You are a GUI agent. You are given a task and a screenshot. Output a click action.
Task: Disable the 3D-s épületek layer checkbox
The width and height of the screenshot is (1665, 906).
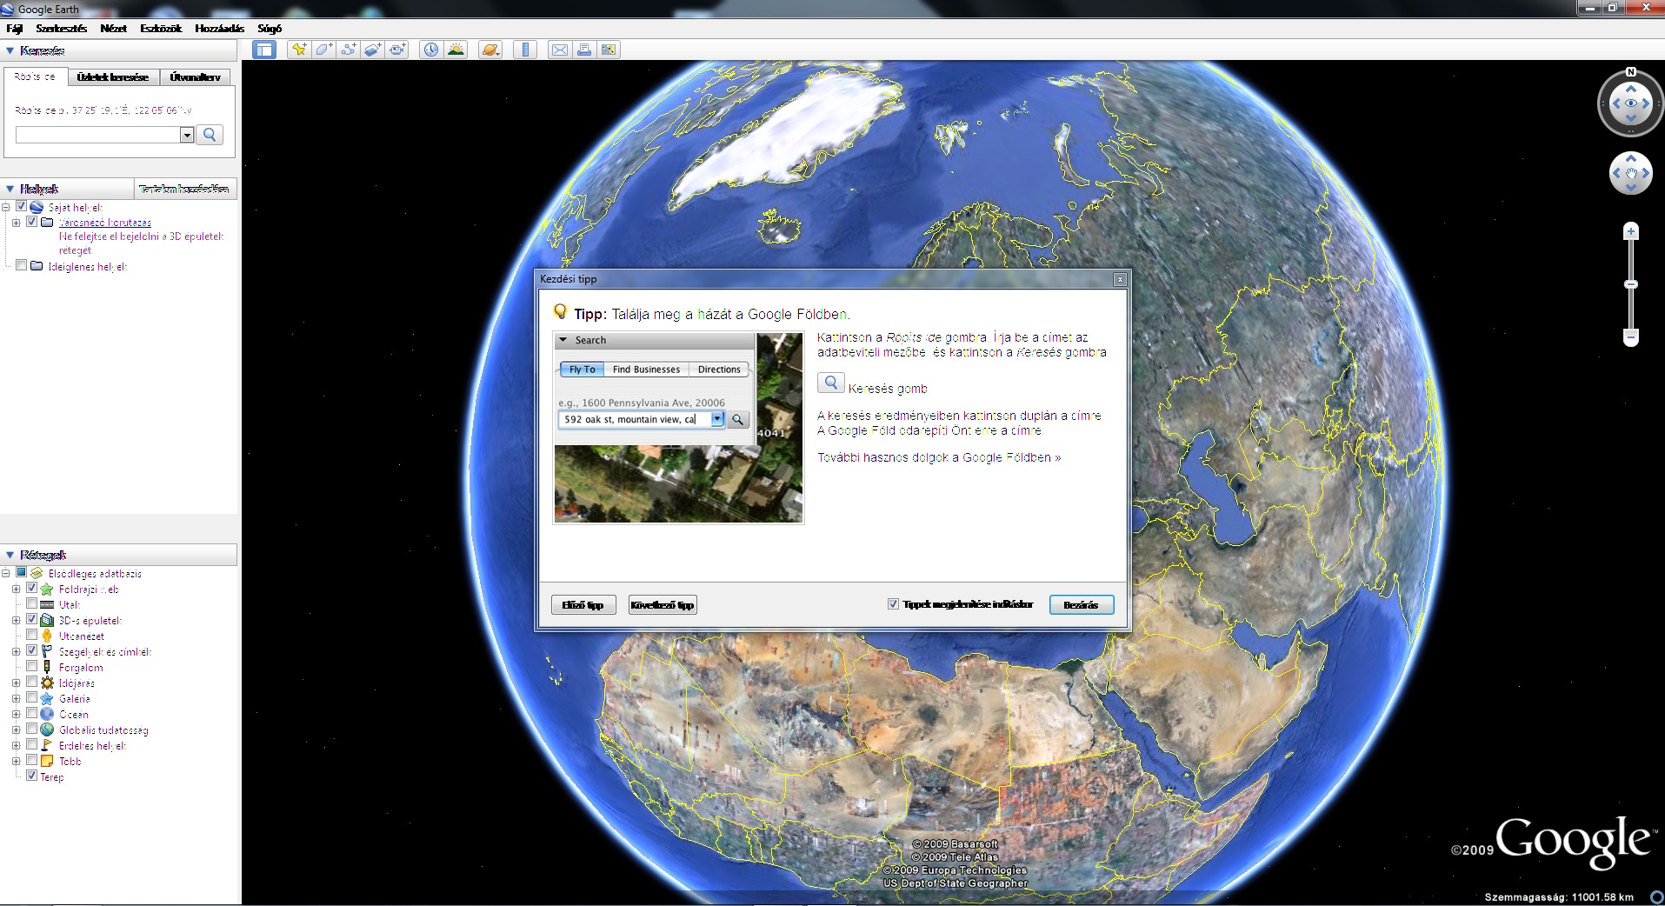click(x=32, y=620)
